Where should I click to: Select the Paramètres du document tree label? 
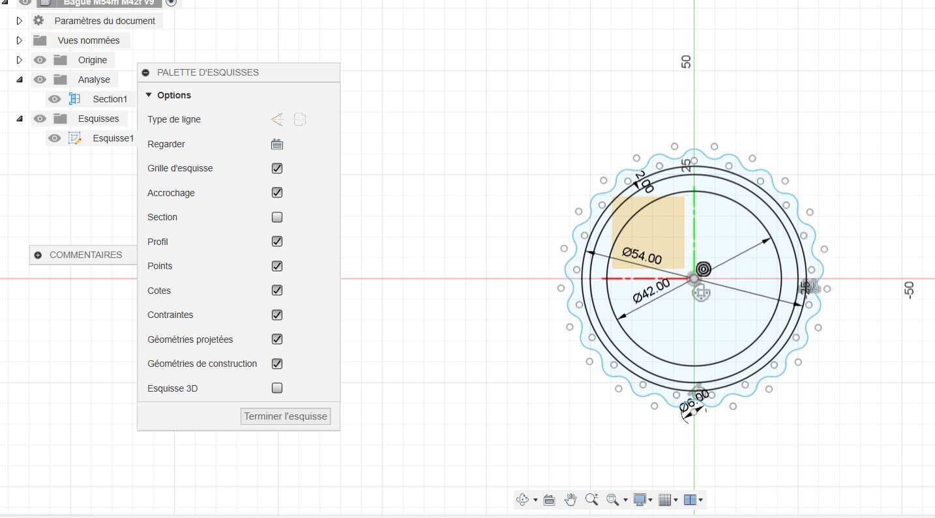[x=105, y=21]
